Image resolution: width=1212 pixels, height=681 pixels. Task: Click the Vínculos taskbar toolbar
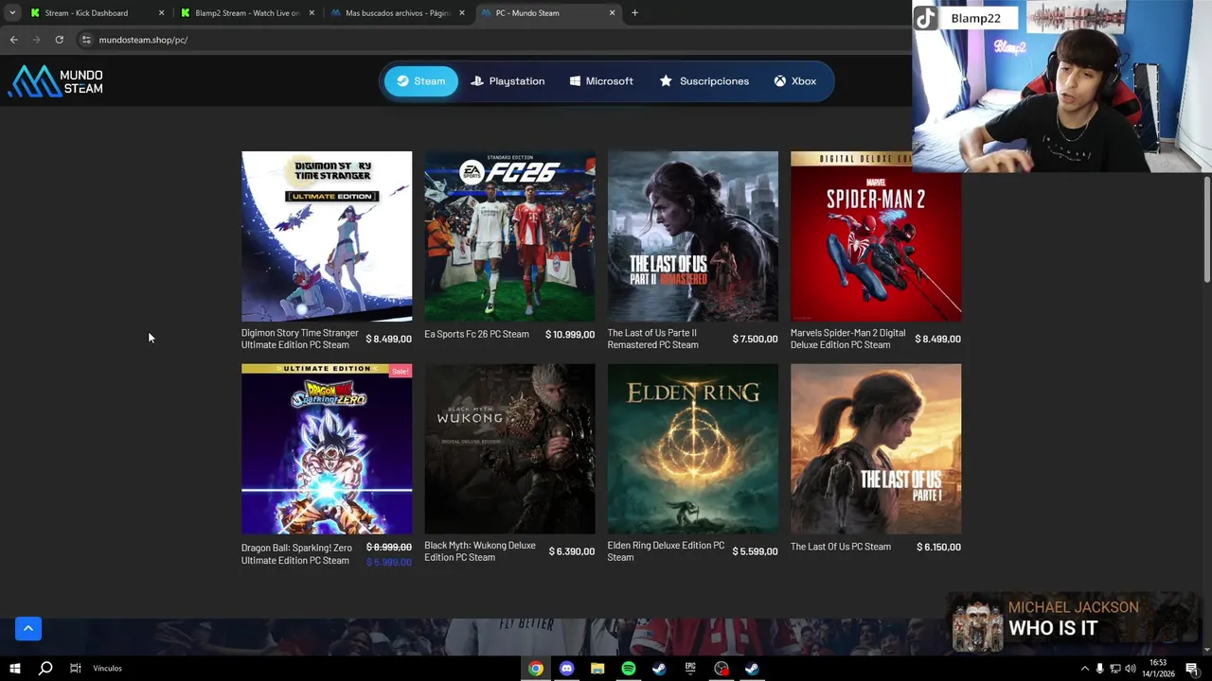click(x=107, y=668)
